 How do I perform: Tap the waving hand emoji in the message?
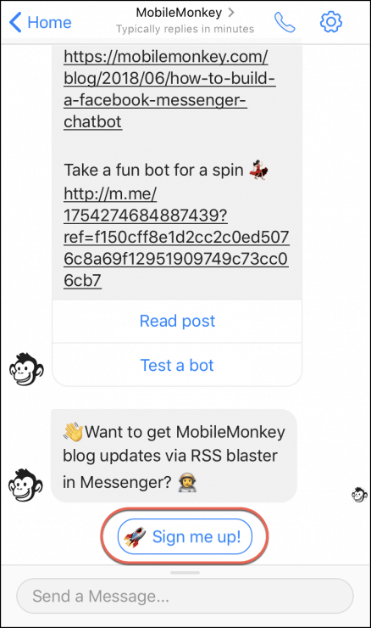click(73, 432)
